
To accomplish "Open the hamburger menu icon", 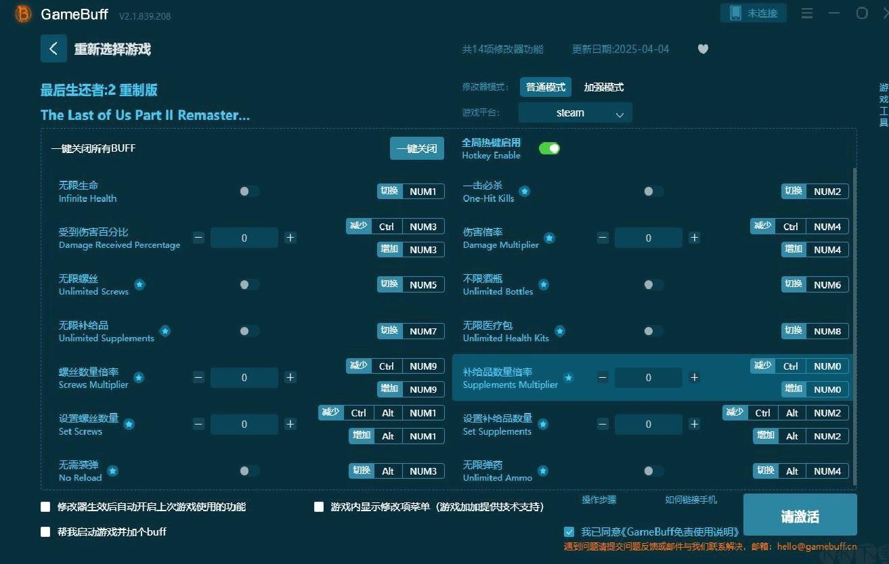I will coord(807,13).
